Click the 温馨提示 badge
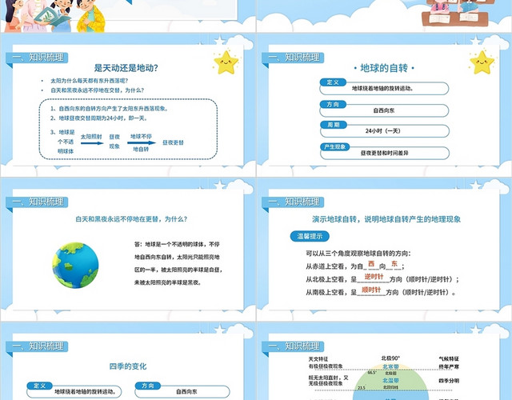The width and height of the screenshot is (512, 400). (x=310, y=236)
